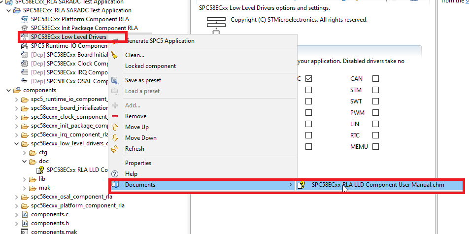Screen dimensions: 469x234
Task: Click the Clock Component dependency icon
Action: tap(25, 64)
